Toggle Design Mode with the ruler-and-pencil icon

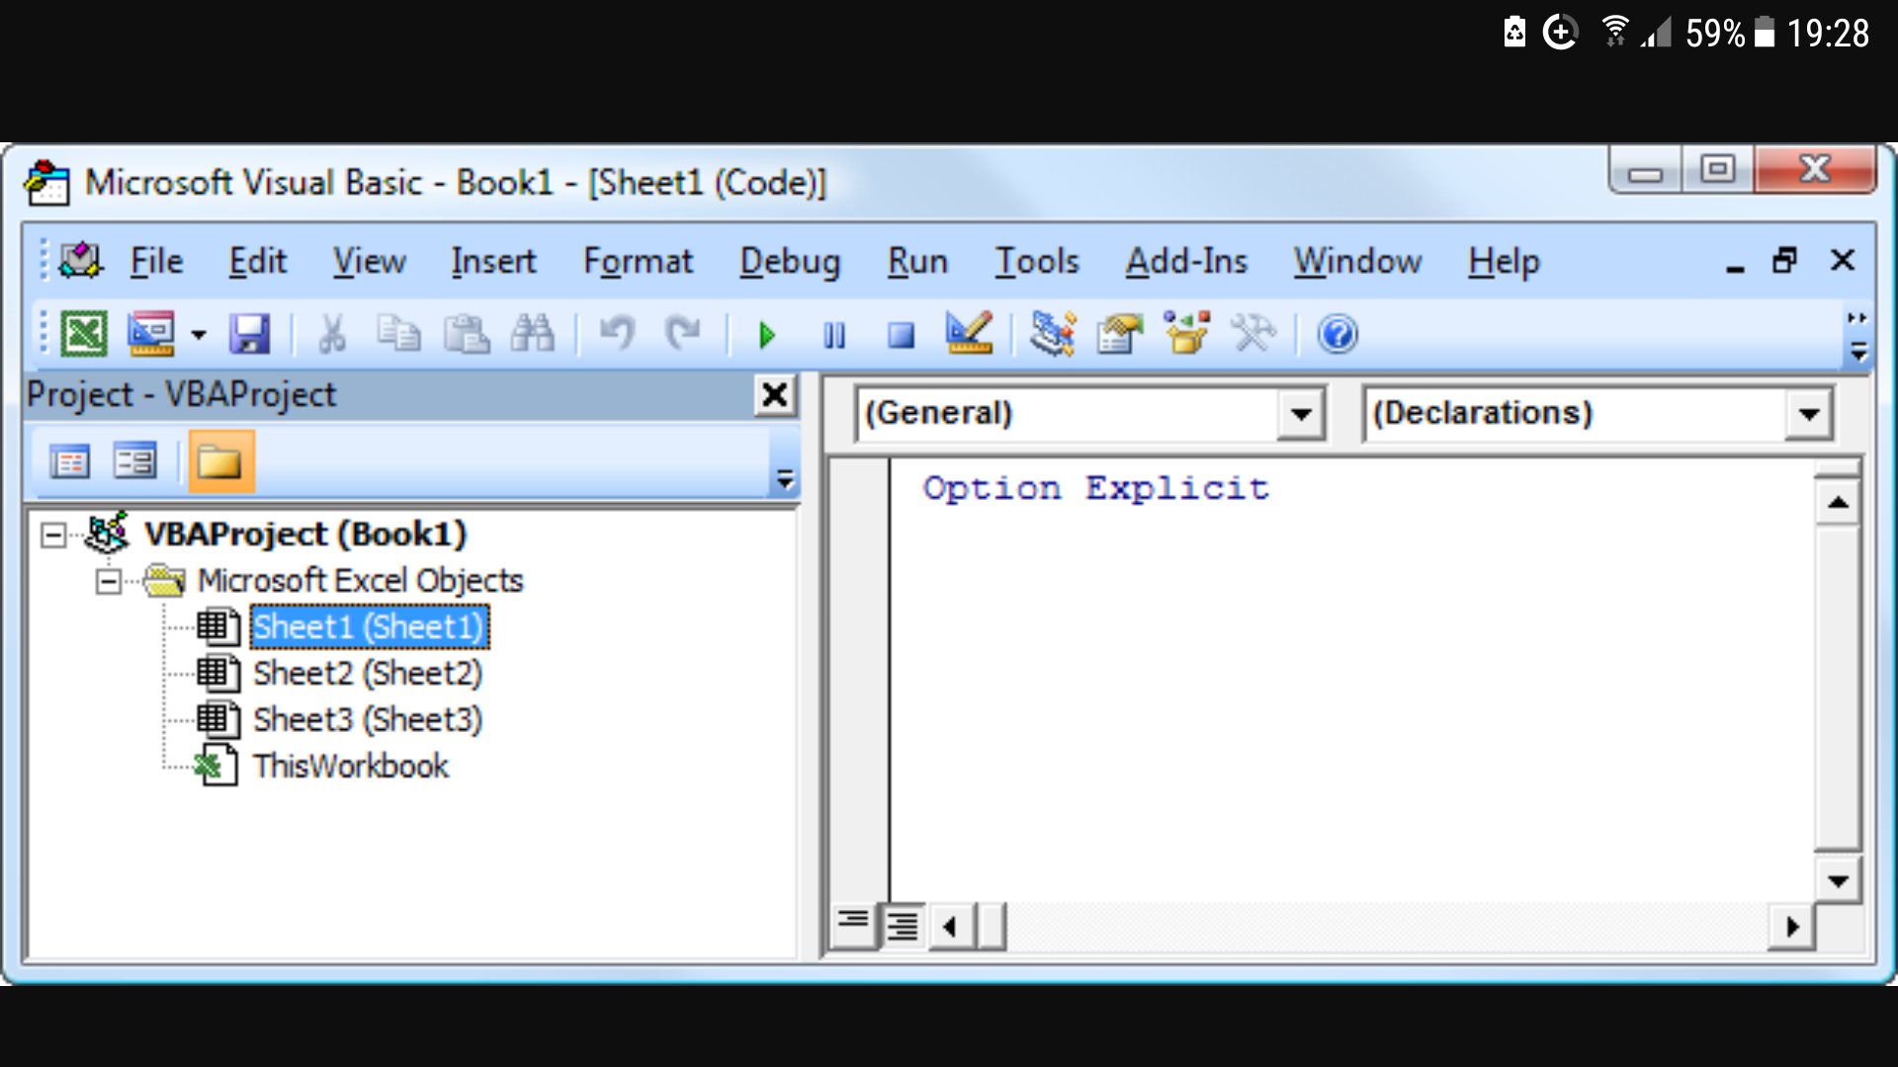pyautogui.click(x=969, y=333)
